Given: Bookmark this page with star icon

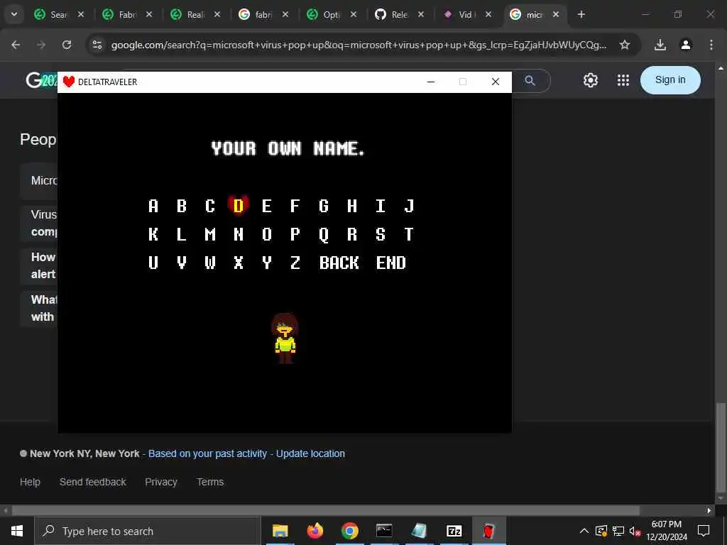Looking at the screenshot, I should pos(625,45).
